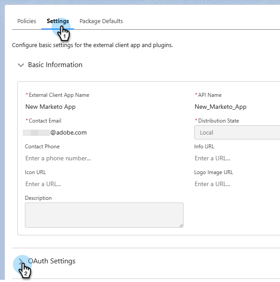Expand the OAuth Settings section chevron

point(20,261)
